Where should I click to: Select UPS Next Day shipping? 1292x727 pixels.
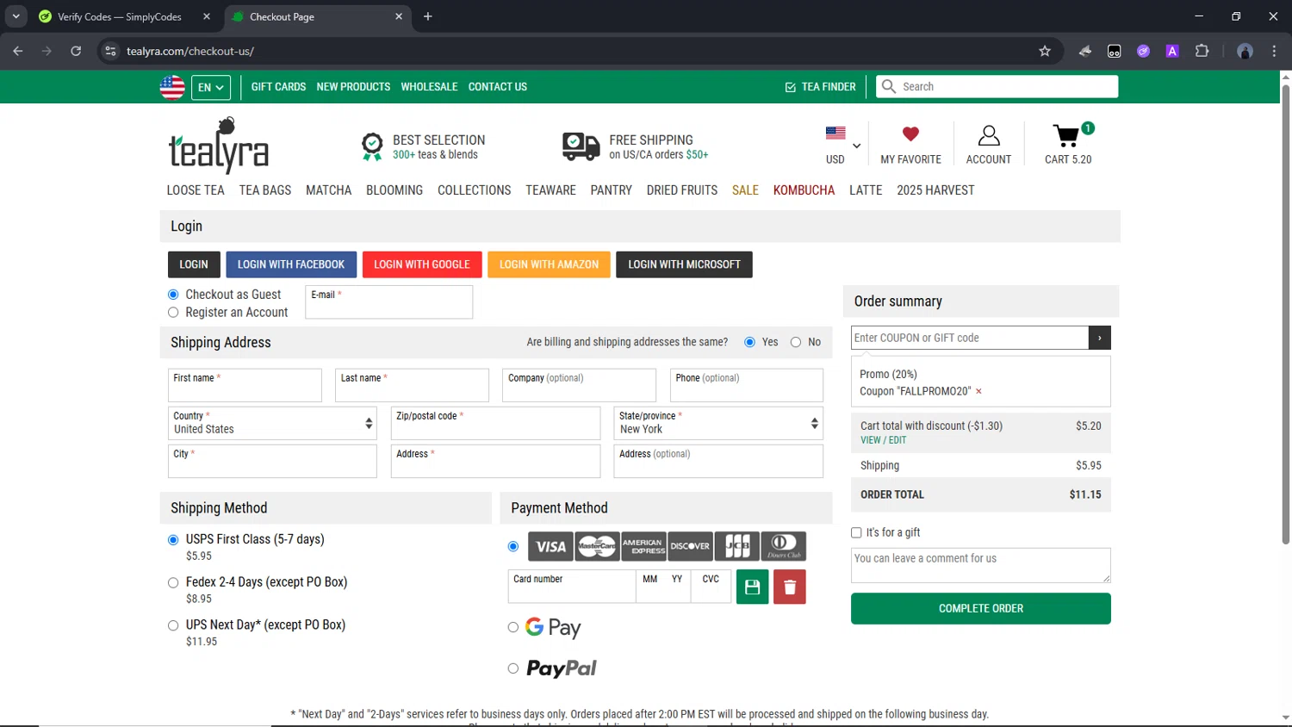coord(173,625)
